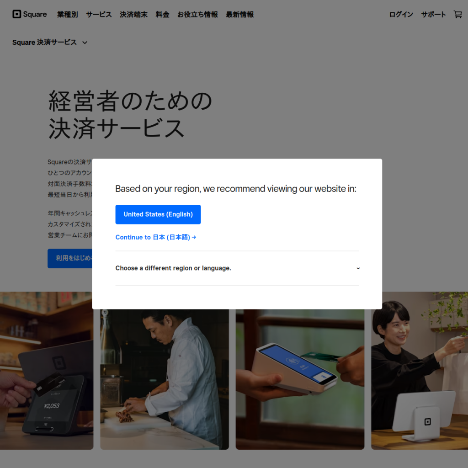Image resolution: width=468 pixels, height=468 pixels.
Task: Select United States (English) button
Action: coord(158,214)
